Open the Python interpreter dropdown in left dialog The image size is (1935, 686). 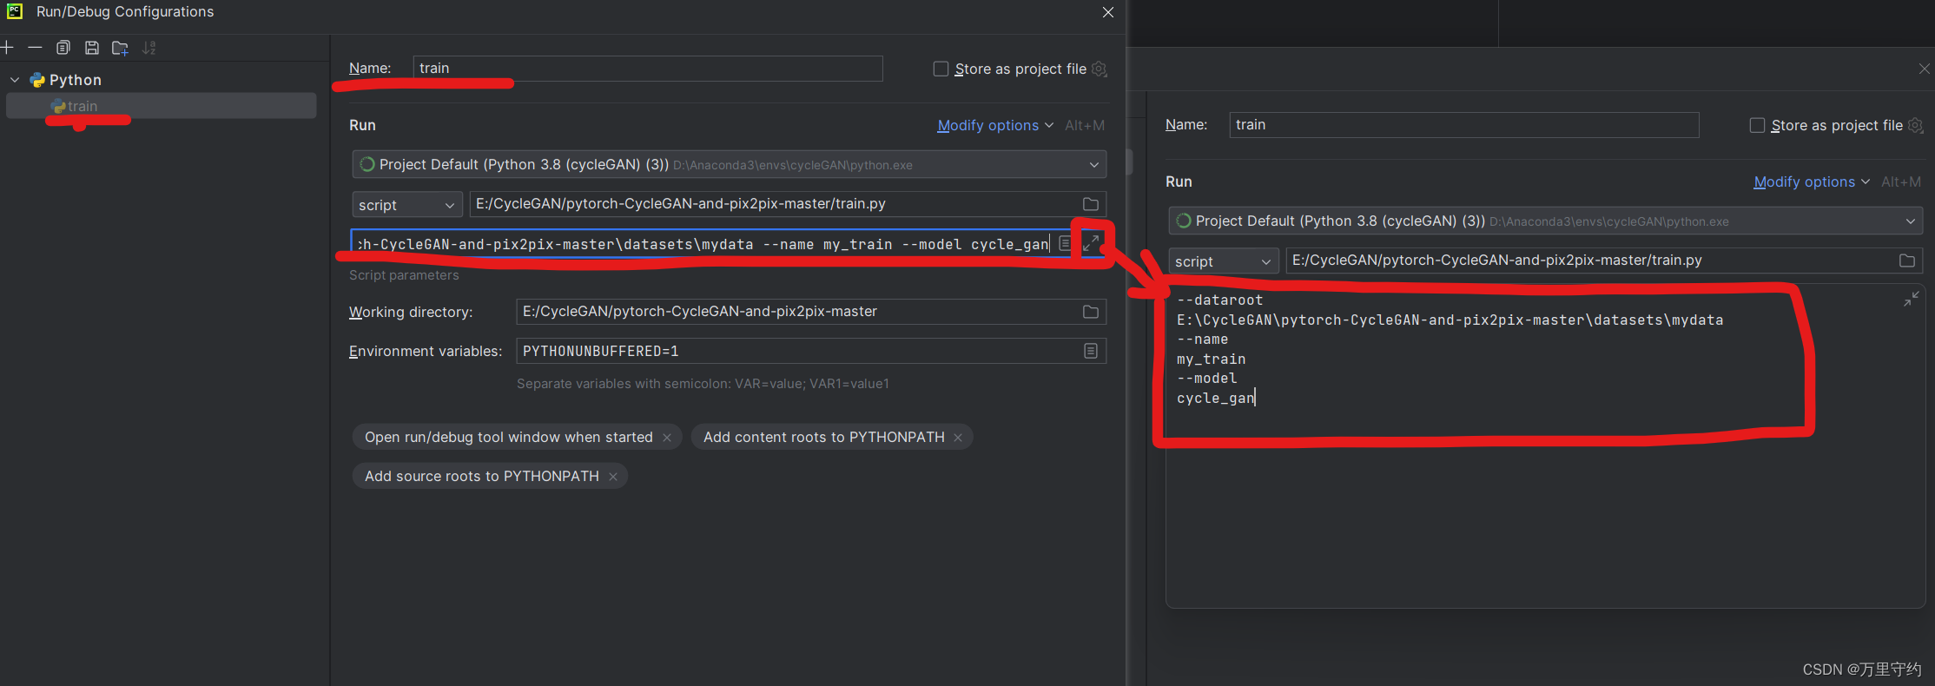point(730,164)
